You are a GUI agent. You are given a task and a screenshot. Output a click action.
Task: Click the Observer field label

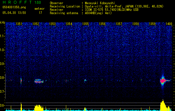tap(56, 3)
